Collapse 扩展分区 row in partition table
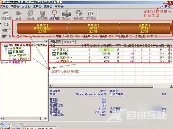Image resolution: width=173 pixels, height=129 pixels. 51,54
